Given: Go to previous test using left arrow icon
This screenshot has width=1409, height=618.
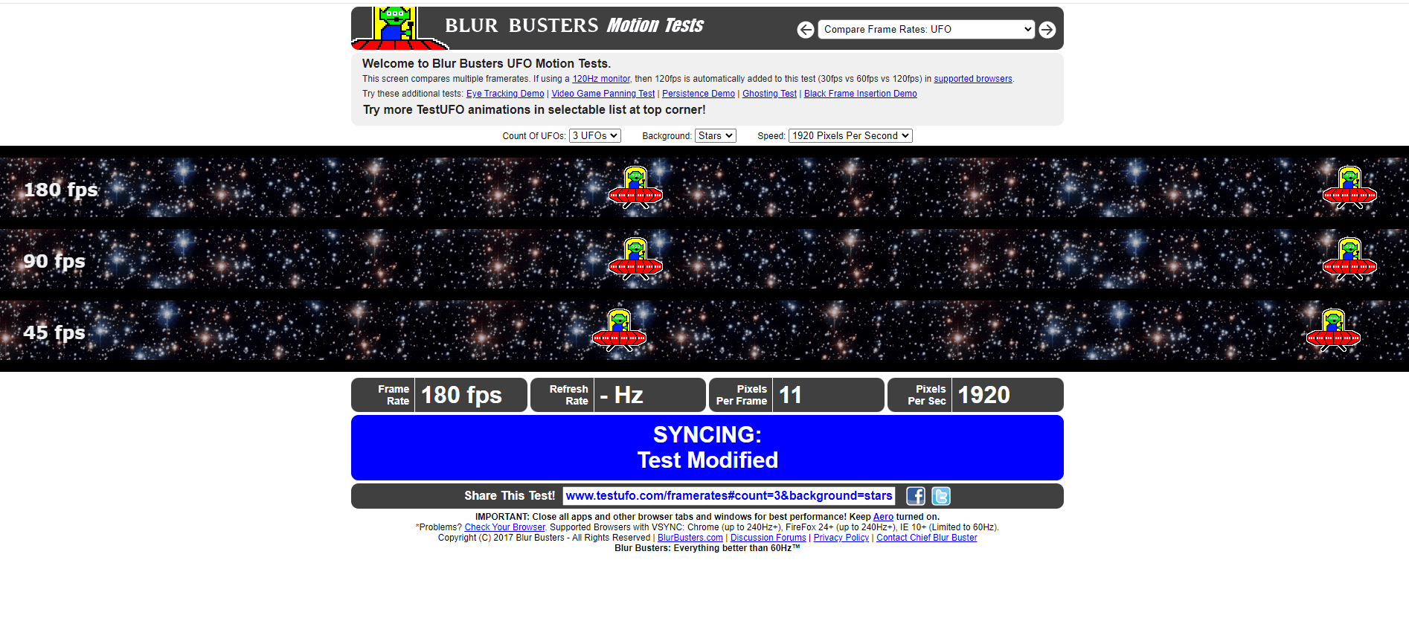Looking at the screenshot, I should point(806,30).
